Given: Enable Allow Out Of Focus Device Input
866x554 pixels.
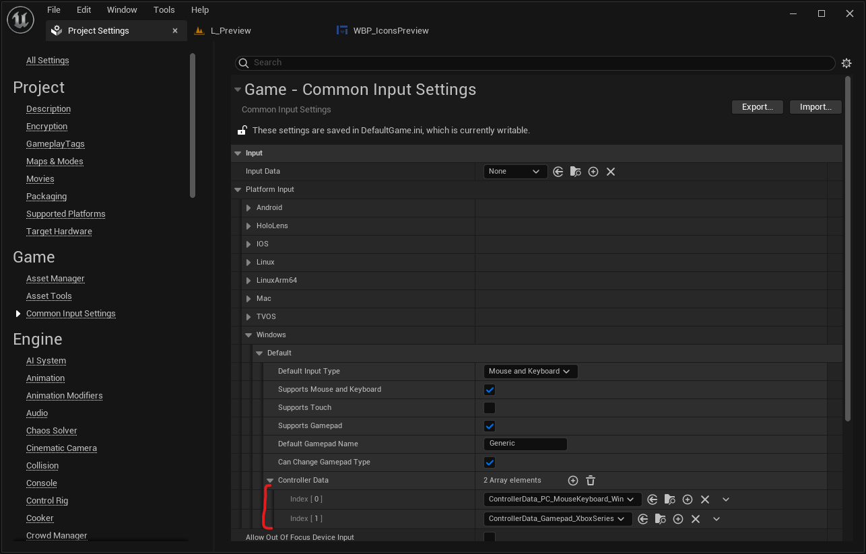Looking at the screenshot, I should 490,537.
